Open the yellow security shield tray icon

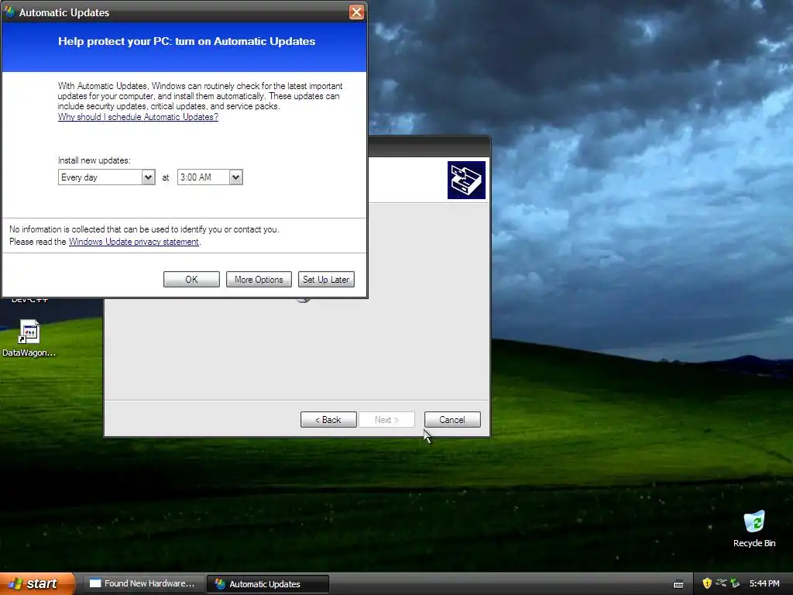[706, 583]
